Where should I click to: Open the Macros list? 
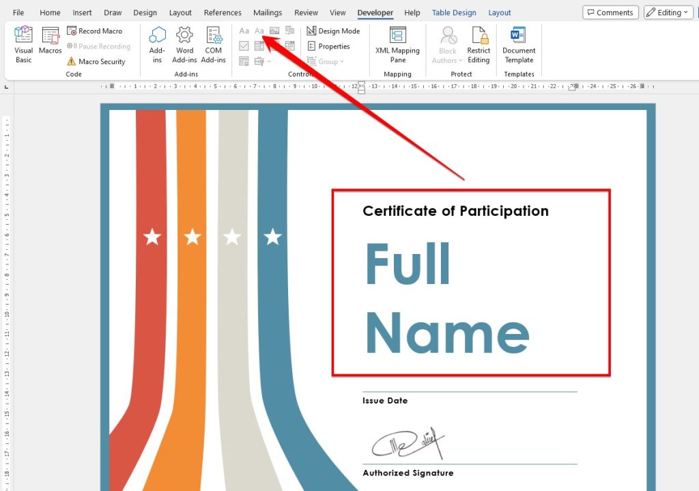coord(50,41)
